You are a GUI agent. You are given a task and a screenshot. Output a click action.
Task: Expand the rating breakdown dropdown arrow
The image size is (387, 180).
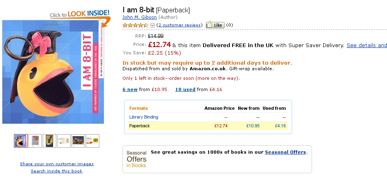pyautogui.click(x=152, y=25)
